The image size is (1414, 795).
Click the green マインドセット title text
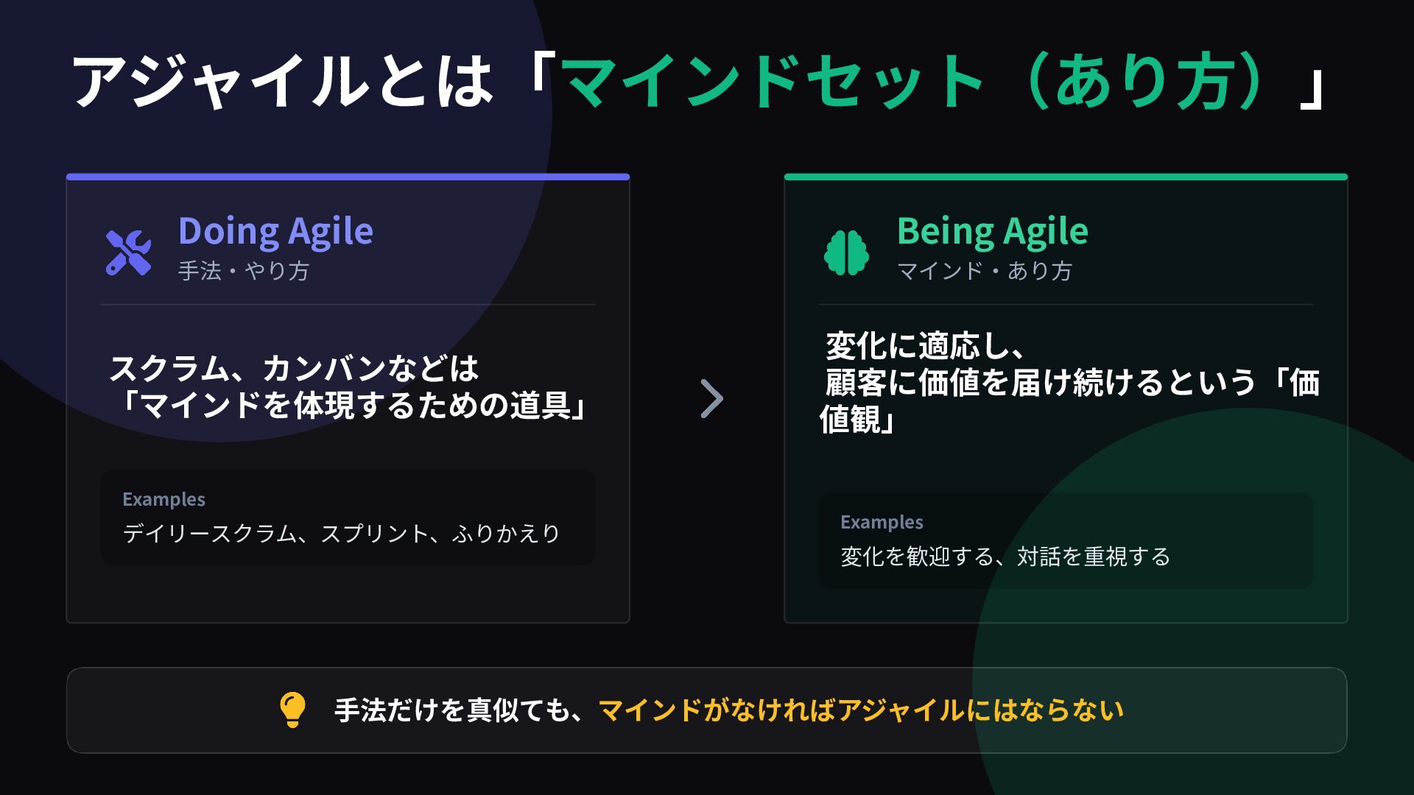click(773, 81)
